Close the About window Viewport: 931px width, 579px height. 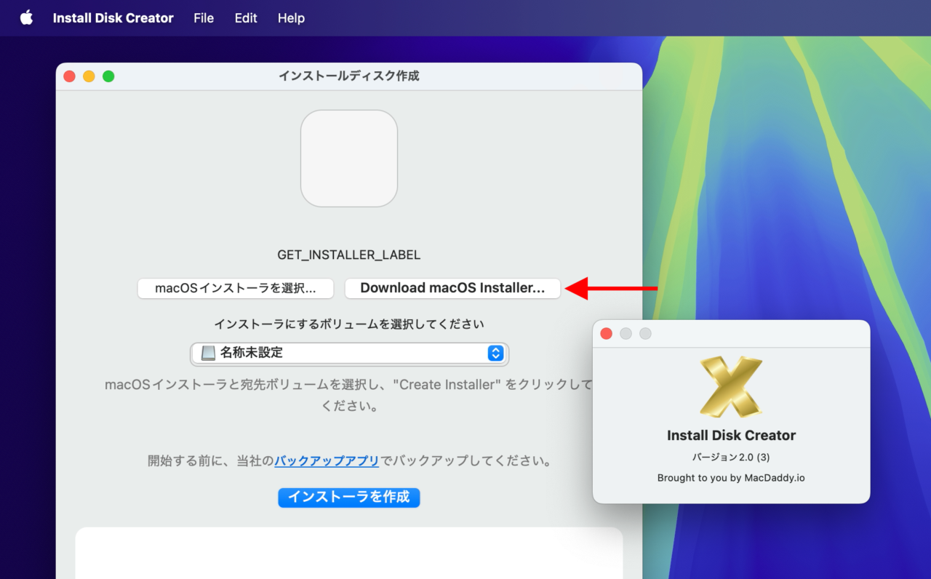coord(606,333)
